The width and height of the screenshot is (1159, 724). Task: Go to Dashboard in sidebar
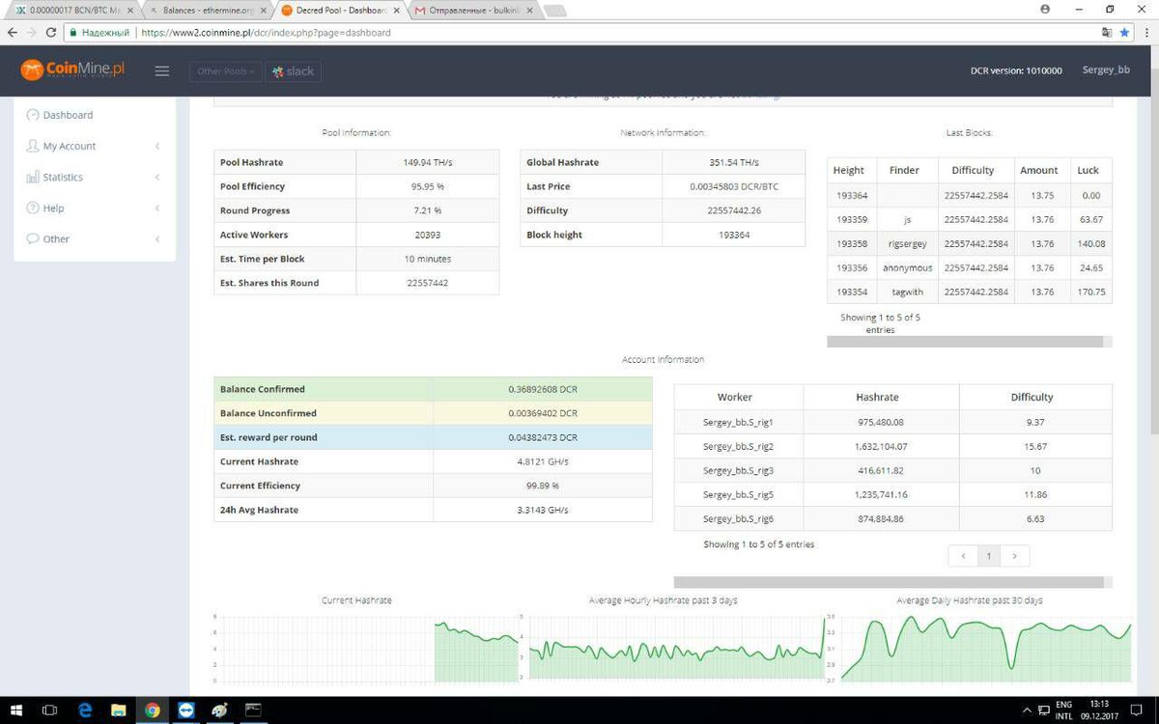pos(68,115)
